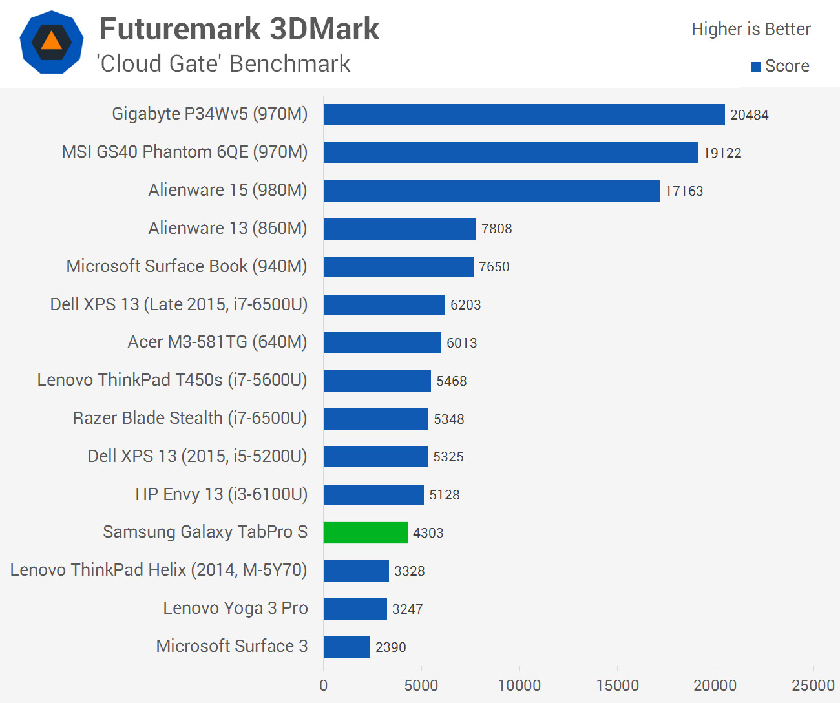This screenshot has width=840, height=703.
Task: Click the score value 5468
Action: click(452, 381)
